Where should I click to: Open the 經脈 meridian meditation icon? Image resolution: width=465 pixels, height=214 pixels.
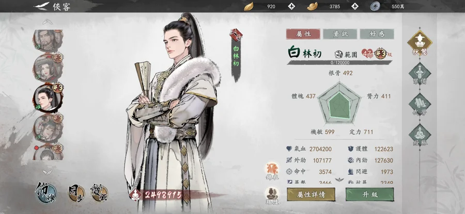(x=420, y=135)
